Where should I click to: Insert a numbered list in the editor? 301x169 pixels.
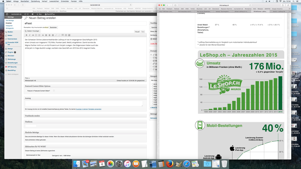pos(40,35)
